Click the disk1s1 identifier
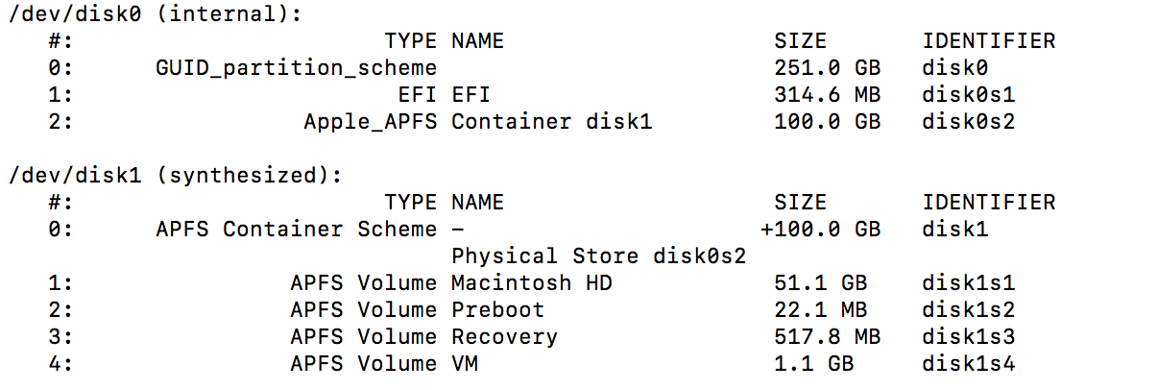This screenshot has height=390, width=1158. [x=969, y=283]
